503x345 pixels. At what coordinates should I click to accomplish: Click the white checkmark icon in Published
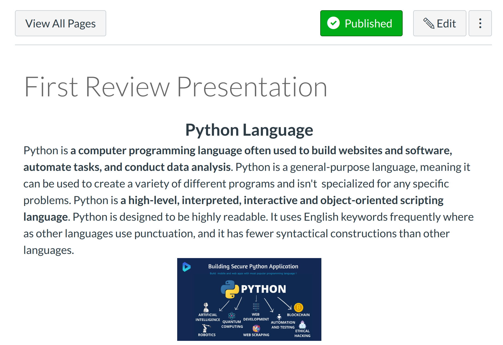333,23
